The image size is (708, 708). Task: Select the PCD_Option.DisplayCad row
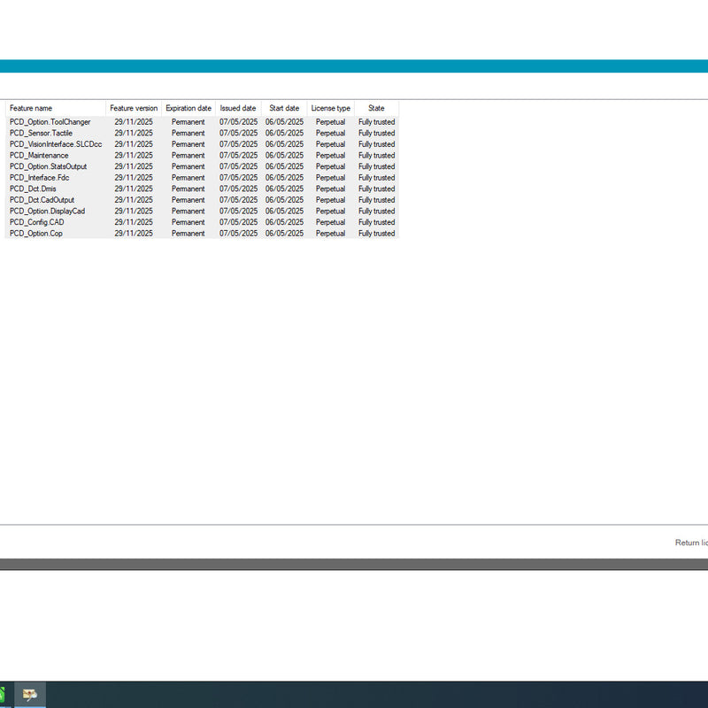click(48, 212)
